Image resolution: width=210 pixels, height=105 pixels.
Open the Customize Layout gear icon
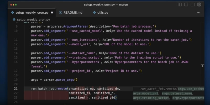(x=199, y=5)
